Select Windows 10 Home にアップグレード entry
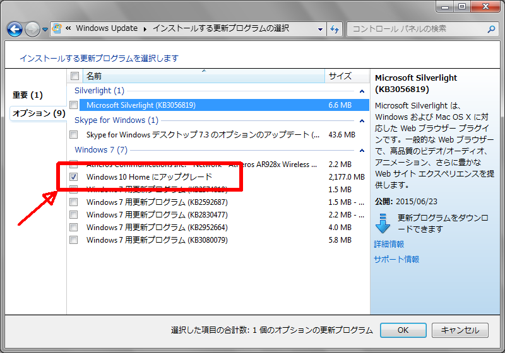This screenshot has height=353, width=505. [149, 177]
